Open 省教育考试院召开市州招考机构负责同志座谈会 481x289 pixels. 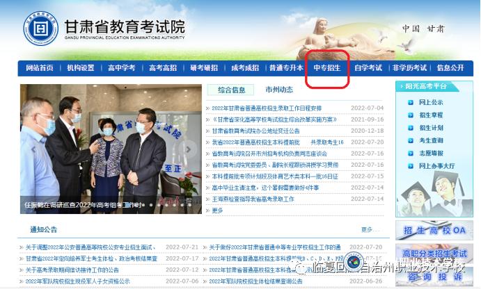click(269, 154)
